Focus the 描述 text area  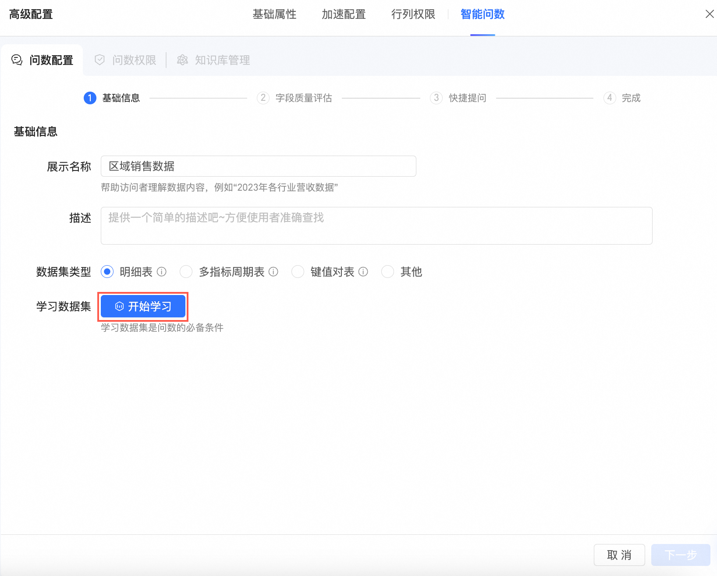(376, 226)
